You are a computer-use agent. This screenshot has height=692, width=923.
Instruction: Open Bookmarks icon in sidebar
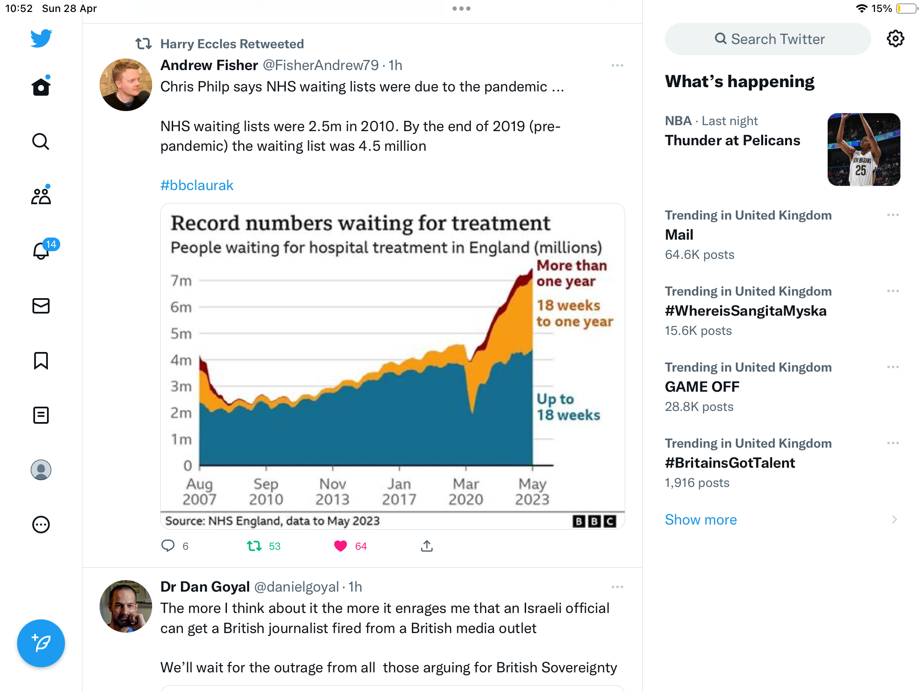pos(41,361)
